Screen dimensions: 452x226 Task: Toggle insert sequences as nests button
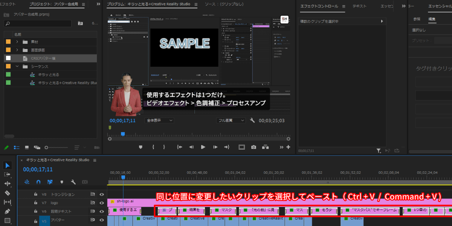(27, 182)
